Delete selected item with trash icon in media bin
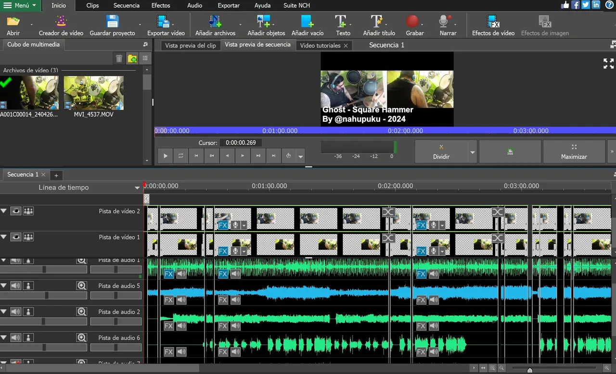616x374 pixels. [x=119, y=59]
